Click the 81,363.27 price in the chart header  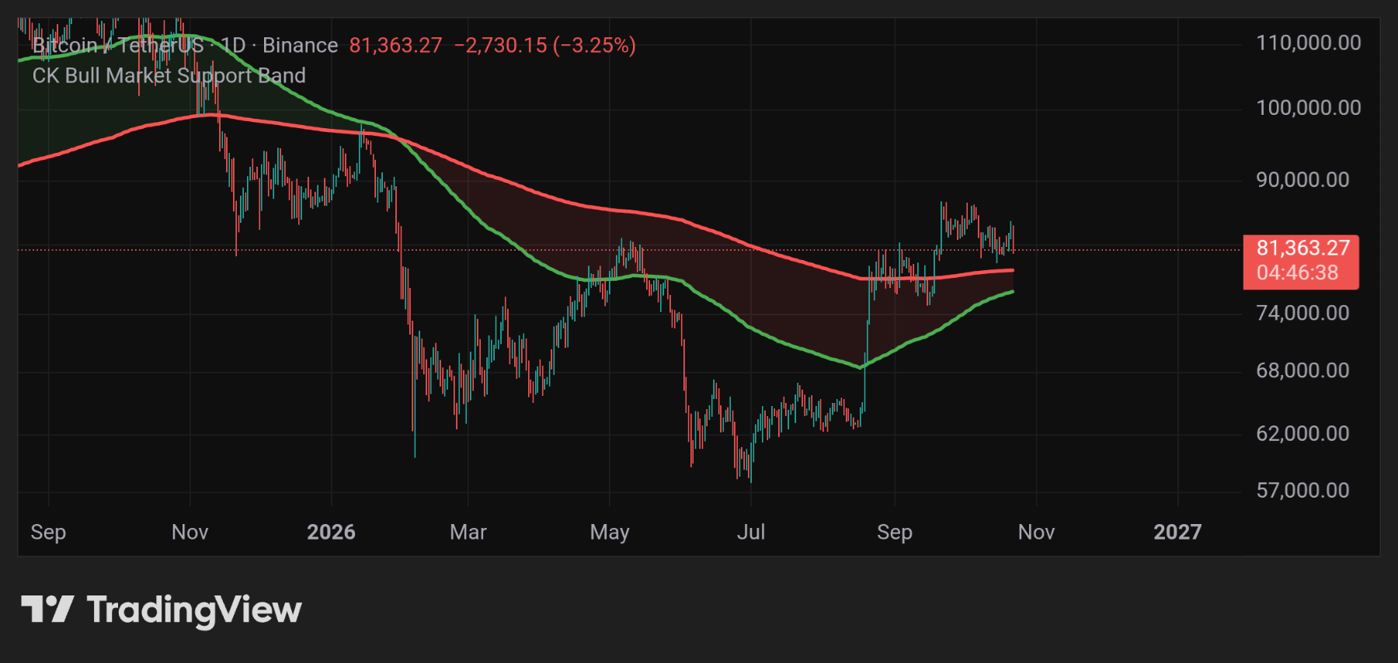coord(395,45)
